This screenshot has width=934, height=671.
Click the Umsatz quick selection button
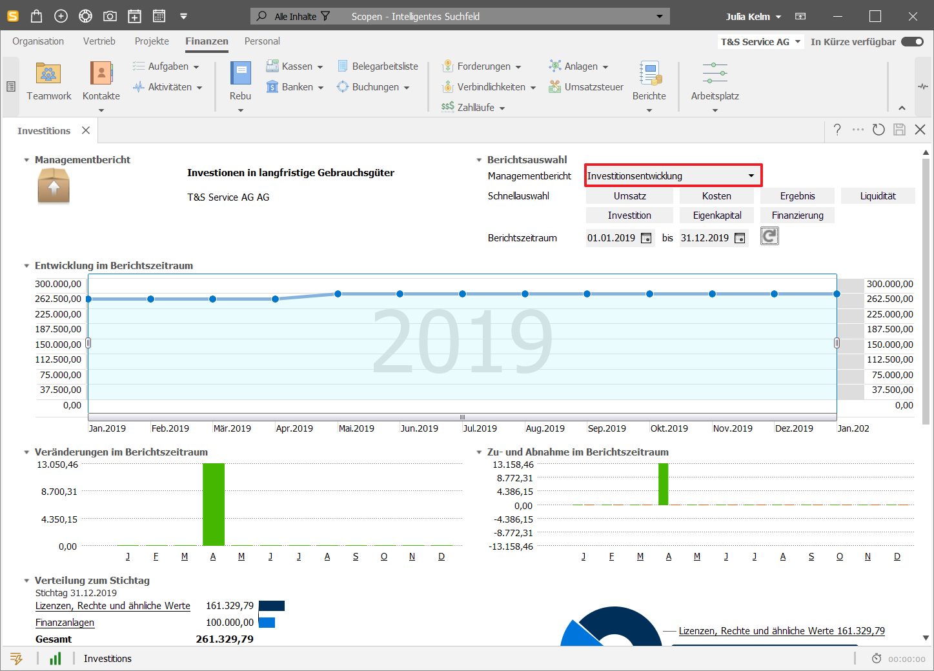pos(629,196)
